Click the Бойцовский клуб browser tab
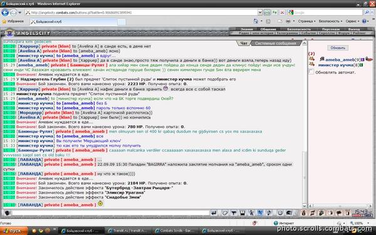This screenshot has height=235, width=376. (x=74, y=21)
